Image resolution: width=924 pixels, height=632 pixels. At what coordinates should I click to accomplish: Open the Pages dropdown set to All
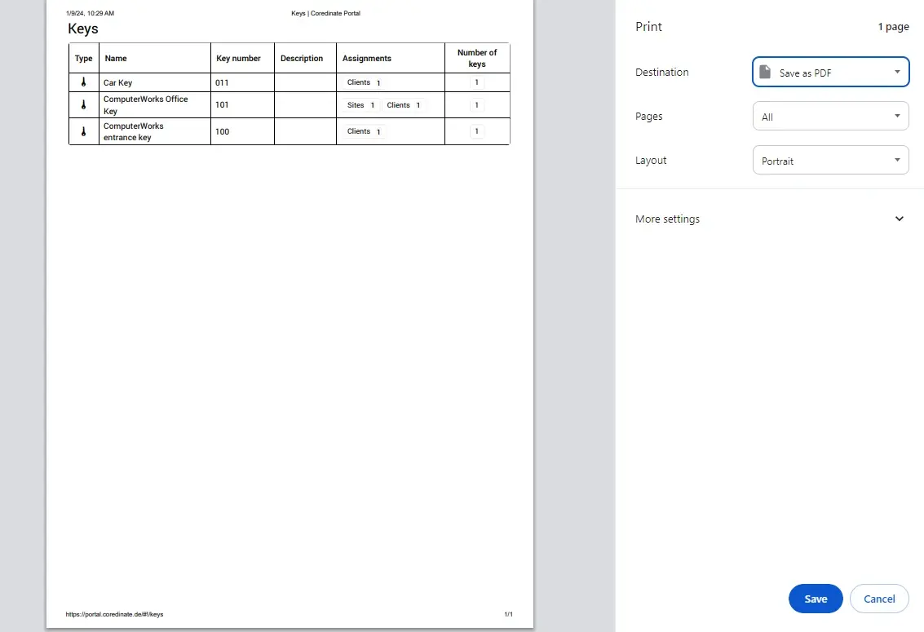click(x=830, y=117)
